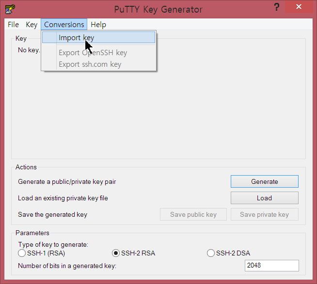Click 'Generate a public/private key pair' label

[67, 181]
